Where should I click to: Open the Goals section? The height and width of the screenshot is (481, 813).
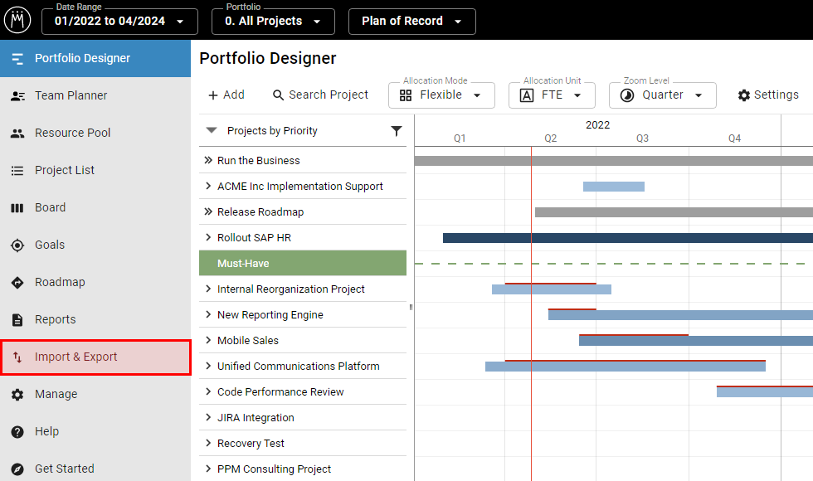50,245
